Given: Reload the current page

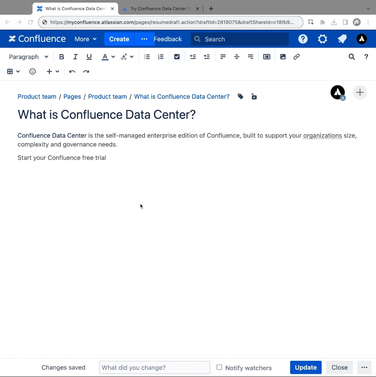Looking at the screenshot, I should [x=30, y=22].
